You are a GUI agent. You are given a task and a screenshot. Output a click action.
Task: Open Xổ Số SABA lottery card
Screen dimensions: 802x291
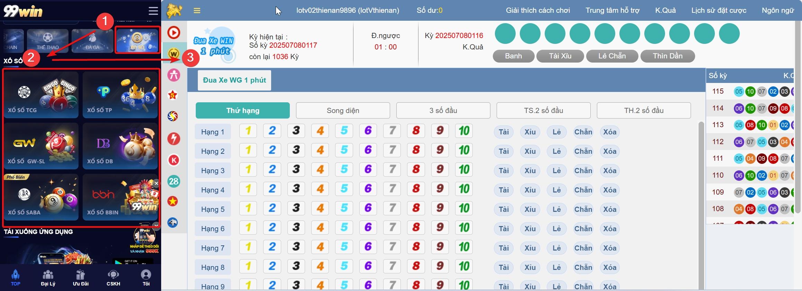coord(41,197)
